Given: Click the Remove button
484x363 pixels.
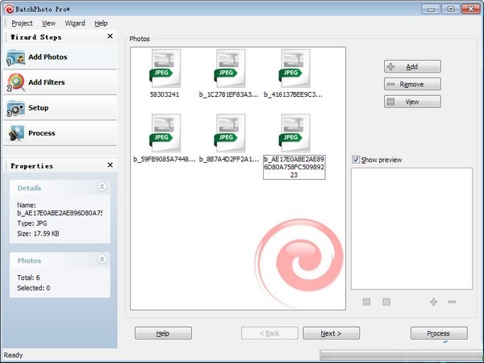Looking at the screenshot, I should [x=412, y=84].
